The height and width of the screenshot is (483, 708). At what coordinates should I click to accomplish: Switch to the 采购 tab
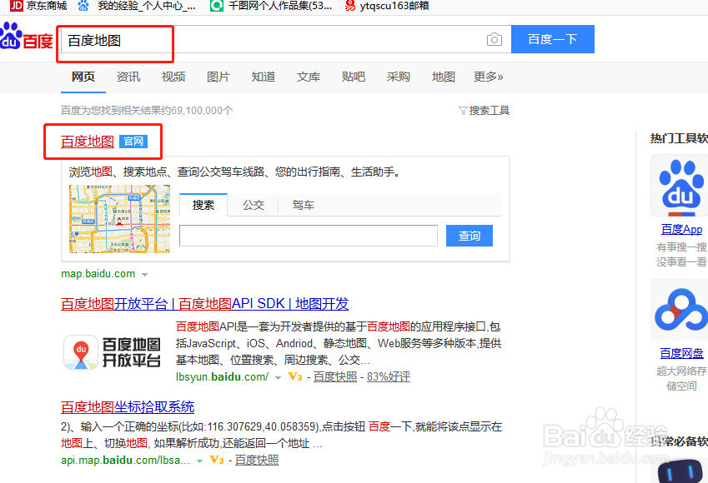(399, 77)
